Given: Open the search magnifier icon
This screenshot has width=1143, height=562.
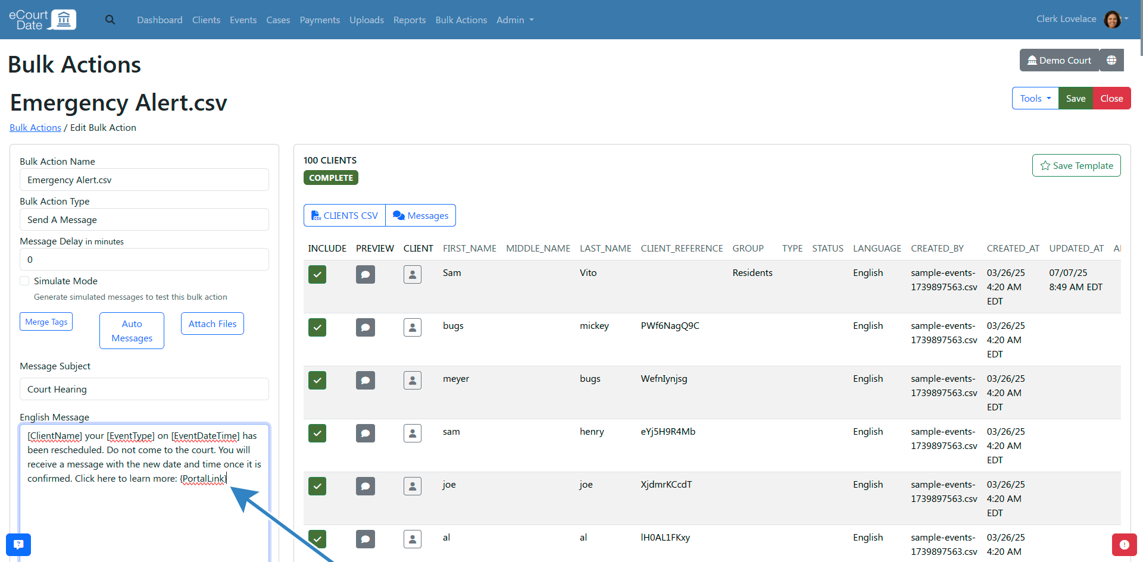Looking at the screenshot, I should click(x=110, y=20).
